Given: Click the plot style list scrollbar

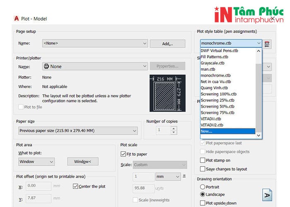Looking at the screenshot, I should [259, 91].
